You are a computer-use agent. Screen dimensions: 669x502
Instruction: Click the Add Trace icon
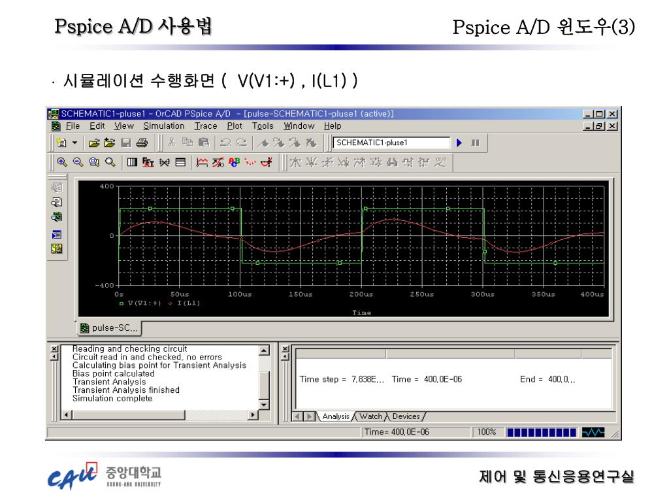click(202, 162)
